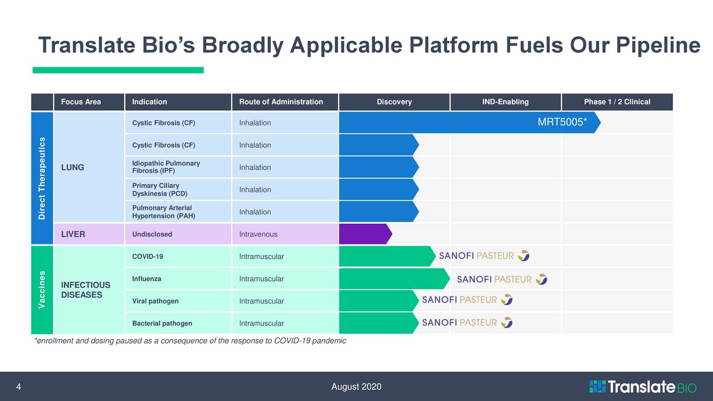
Task: Click 'Pulmonary Arterial Hypertension (PAH)' cell
Action: tap(178, 212)
